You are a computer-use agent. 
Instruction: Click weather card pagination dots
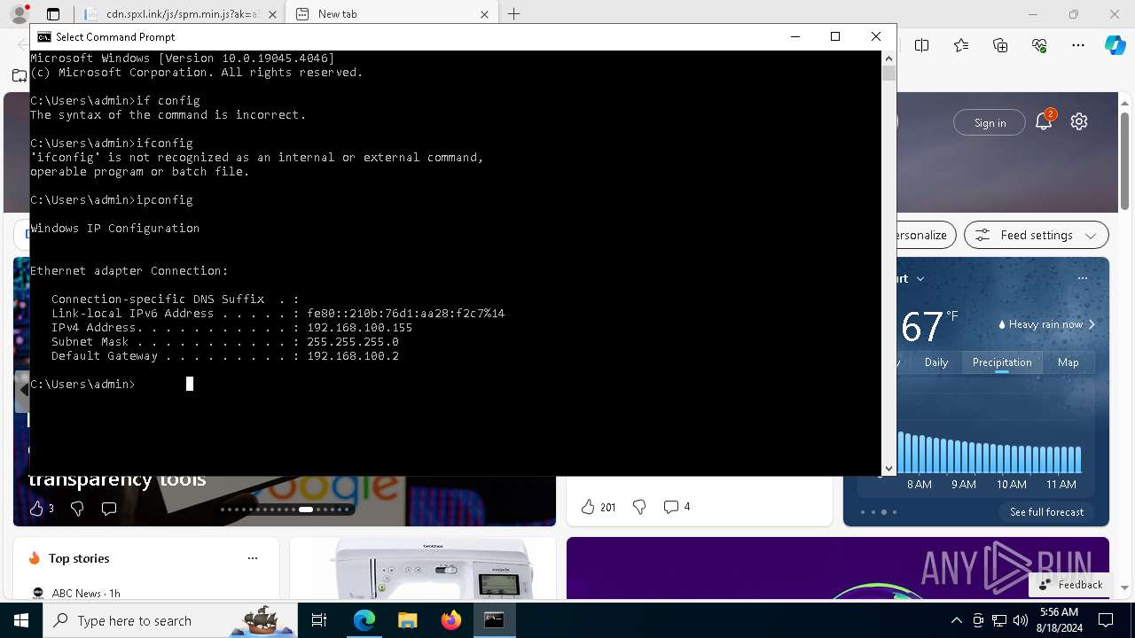pos(879,512)
